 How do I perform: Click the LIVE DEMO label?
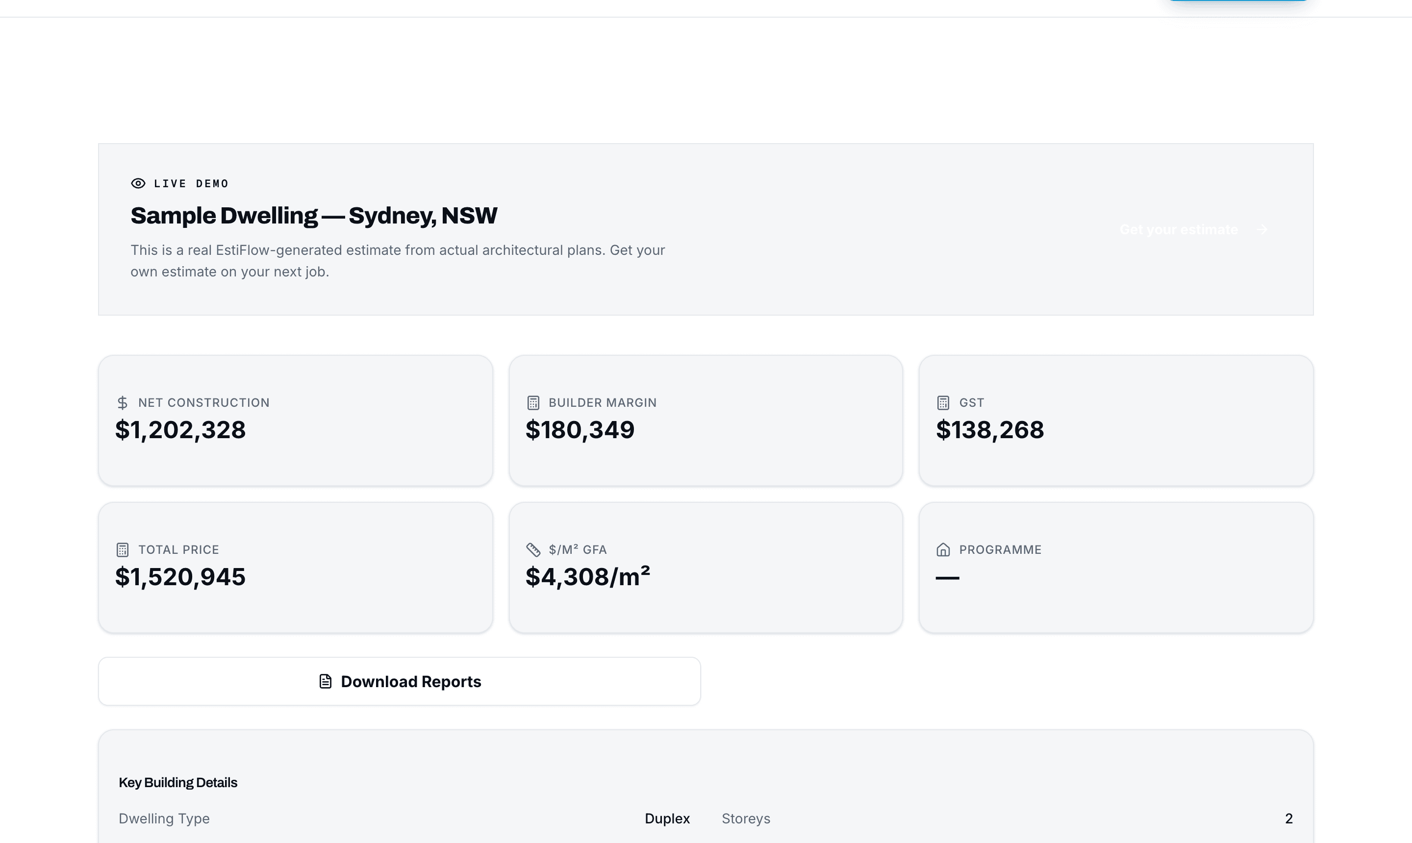click(x=192, y=183)
